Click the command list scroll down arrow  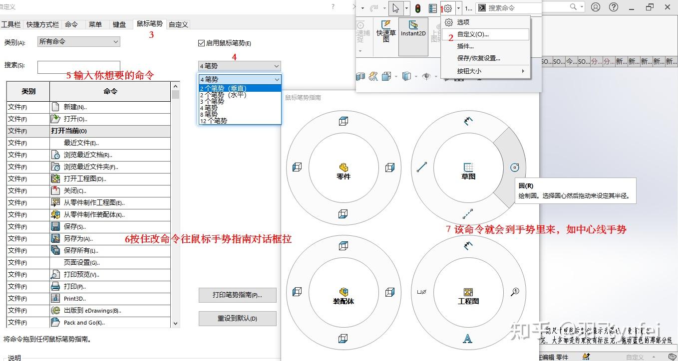(175, 323)
